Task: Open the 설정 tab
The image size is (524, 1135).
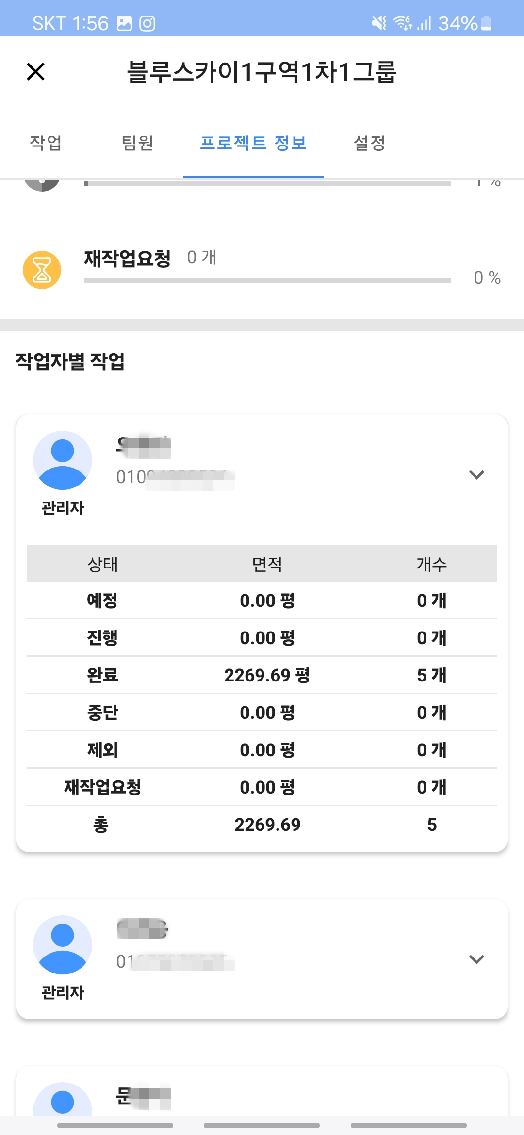Action: point(369,143)
